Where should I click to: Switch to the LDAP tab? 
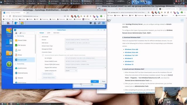pyautogui.click(x=49, y=33)
